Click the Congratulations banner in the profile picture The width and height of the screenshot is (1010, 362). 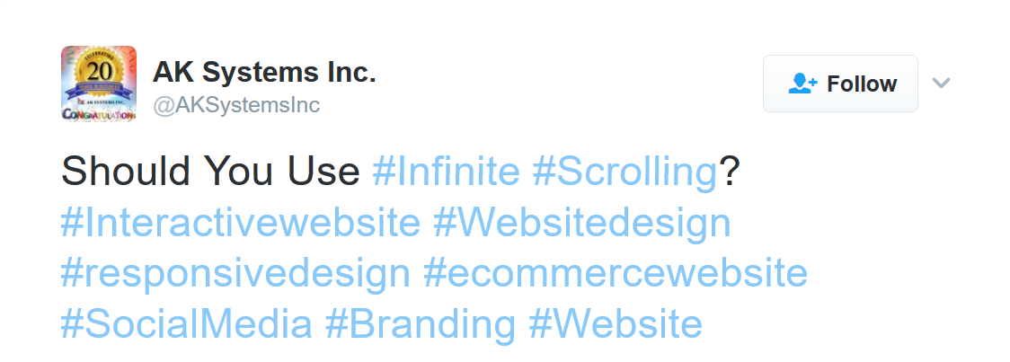pos(99,114)
